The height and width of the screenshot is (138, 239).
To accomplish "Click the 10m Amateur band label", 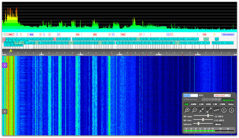I will 228,35.
